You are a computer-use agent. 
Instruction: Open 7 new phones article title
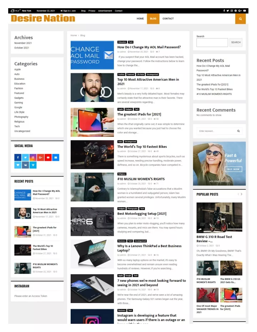pyautogui.click(x=151, y=283)
